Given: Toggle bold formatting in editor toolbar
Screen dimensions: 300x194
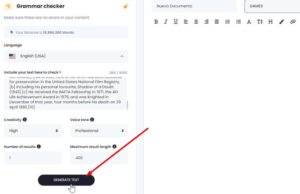Looking at the screenshot, I should pyautogui.click(x=156, y=22).
